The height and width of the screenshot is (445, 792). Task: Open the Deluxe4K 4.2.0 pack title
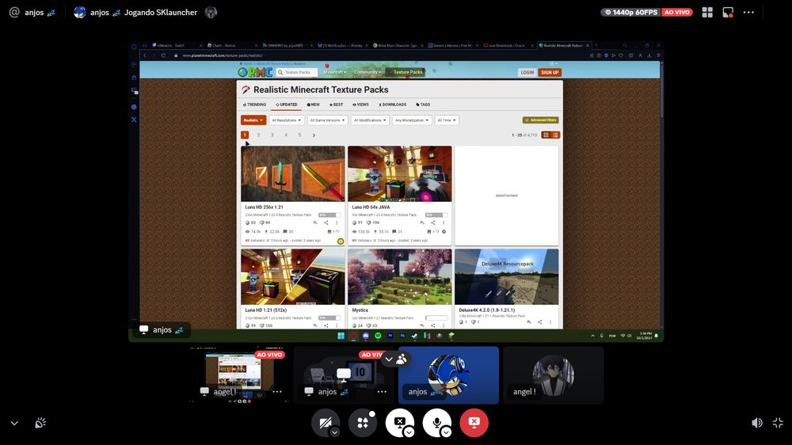pyautogui.click(x=487, y=310)
